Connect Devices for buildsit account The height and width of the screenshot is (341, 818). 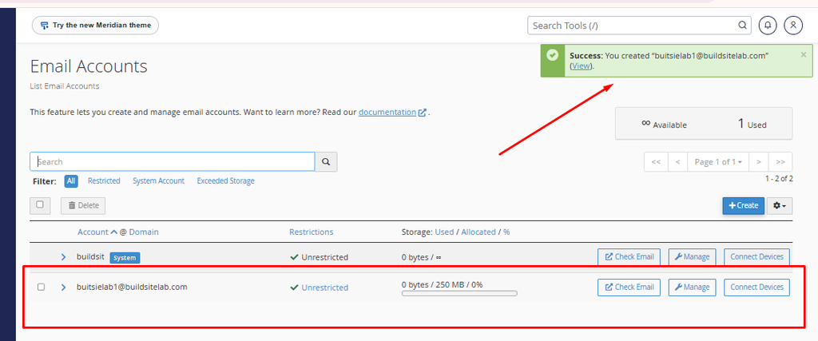tap(756, 256)
